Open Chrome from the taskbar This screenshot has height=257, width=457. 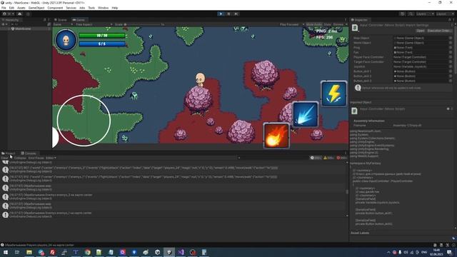pyautogui.click(x=87, y=252)
